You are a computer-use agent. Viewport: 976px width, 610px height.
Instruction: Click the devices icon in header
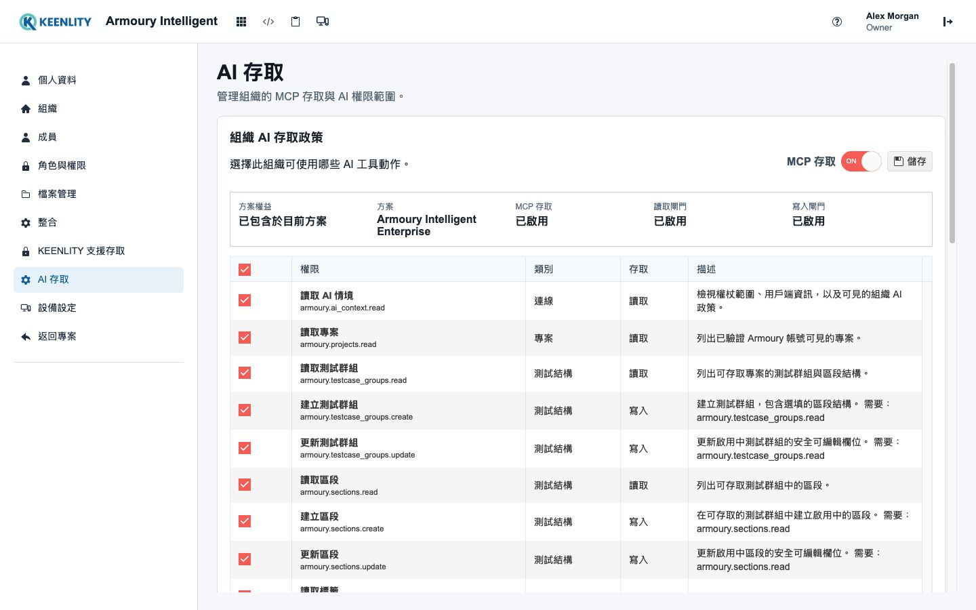coord(323,22)
